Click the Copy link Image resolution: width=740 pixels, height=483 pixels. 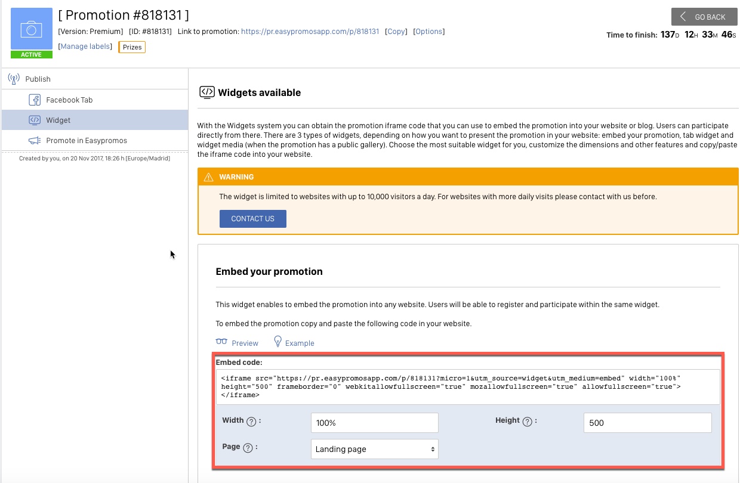point(396,32)
